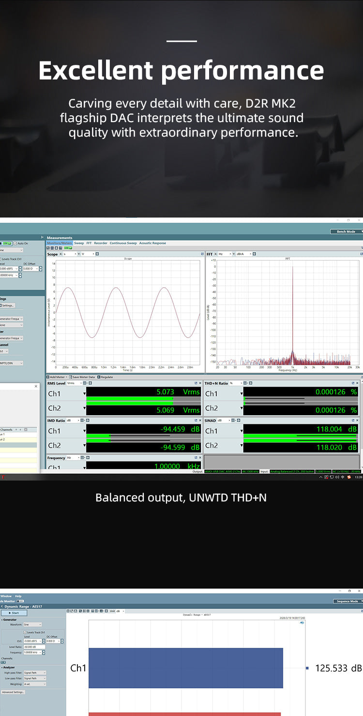
Task: Pop out the RMS Level meter
Action: pos(196,383)
